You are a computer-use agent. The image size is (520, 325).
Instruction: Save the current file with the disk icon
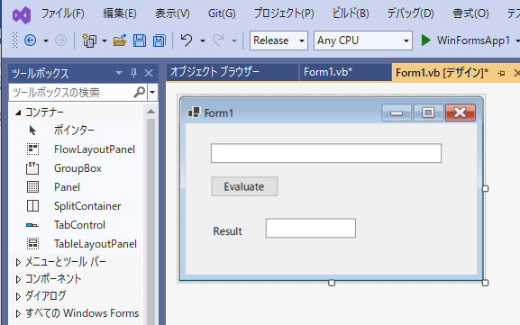140,41
